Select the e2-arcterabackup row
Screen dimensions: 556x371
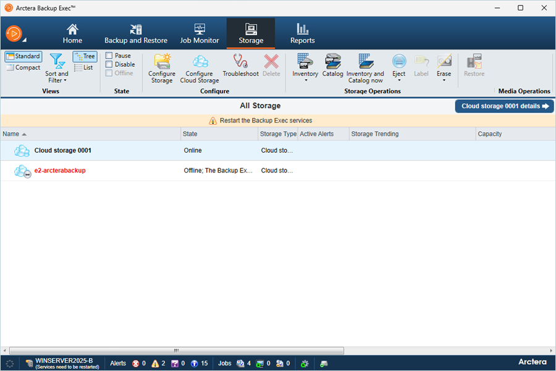pos(278,171)
